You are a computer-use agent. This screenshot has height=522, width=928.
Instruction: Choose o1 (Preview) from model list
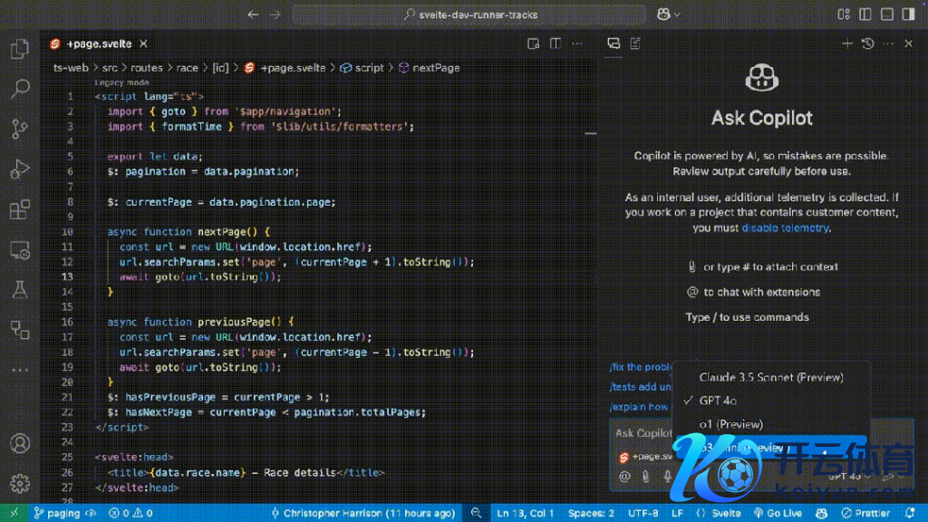(x=730, y=423)
